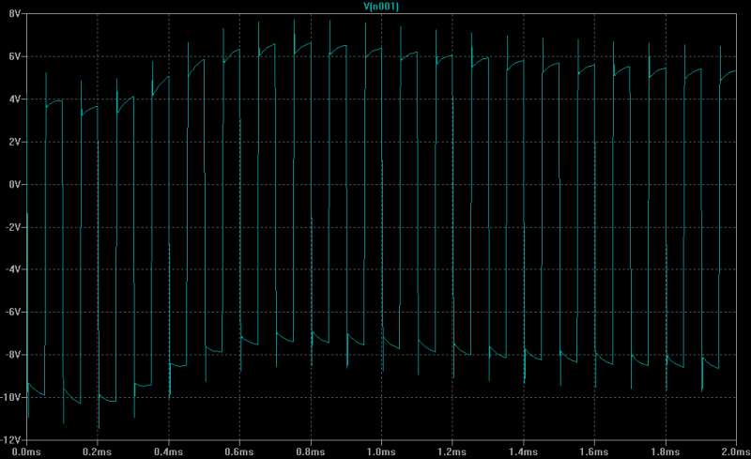Click the V(n001) trace label
The width and height of the screenshot is (751, 459).
[x=381, y=7]
